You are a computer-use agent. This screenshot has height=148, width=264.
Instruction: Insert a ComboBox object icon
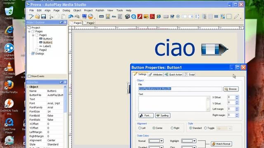tap(191, 16)
